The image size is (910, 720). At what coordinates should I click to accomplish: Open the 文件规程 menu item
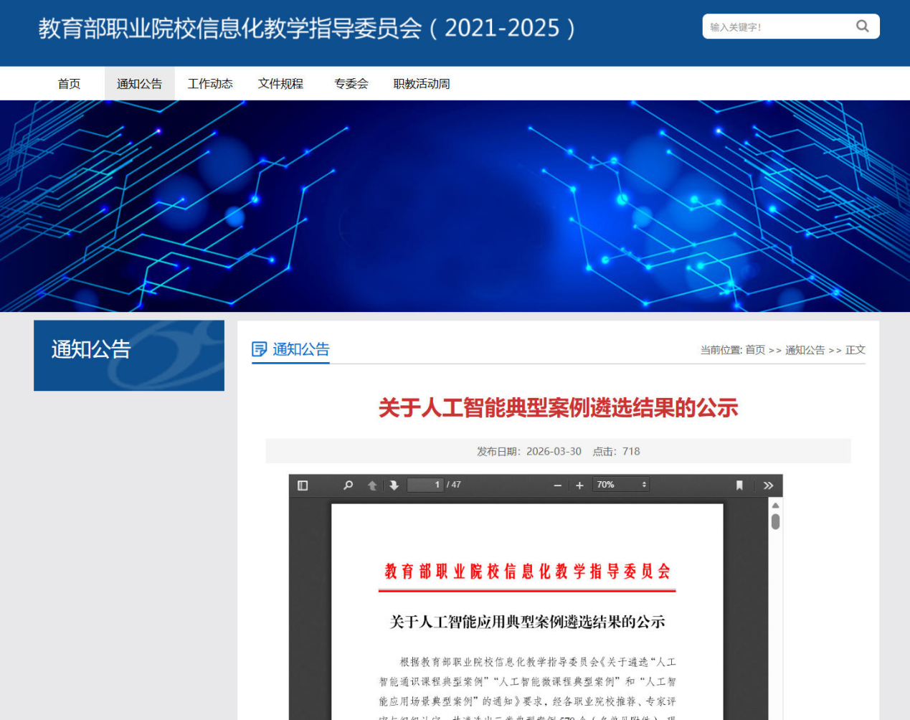pyautogui.click(x=280, y=84)
